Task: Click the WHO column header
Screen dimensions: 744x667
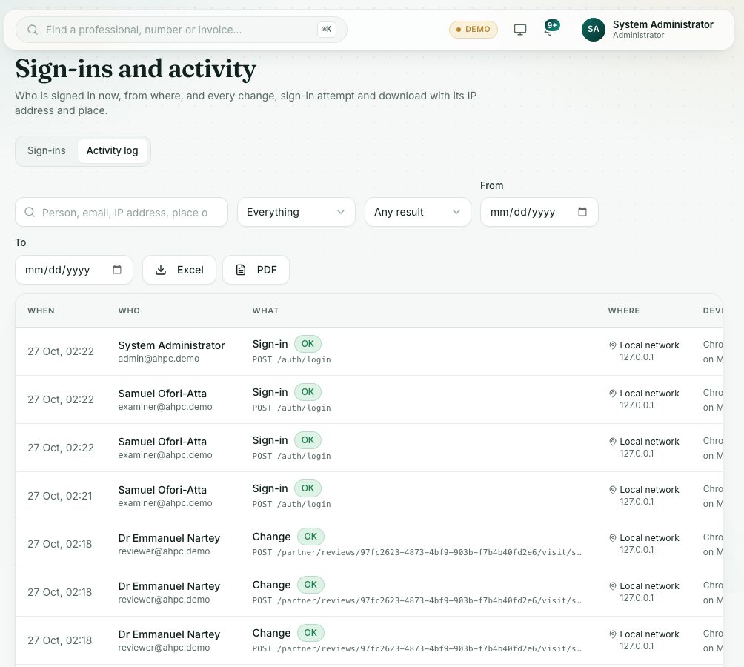Action: click(x=129, y=311)
